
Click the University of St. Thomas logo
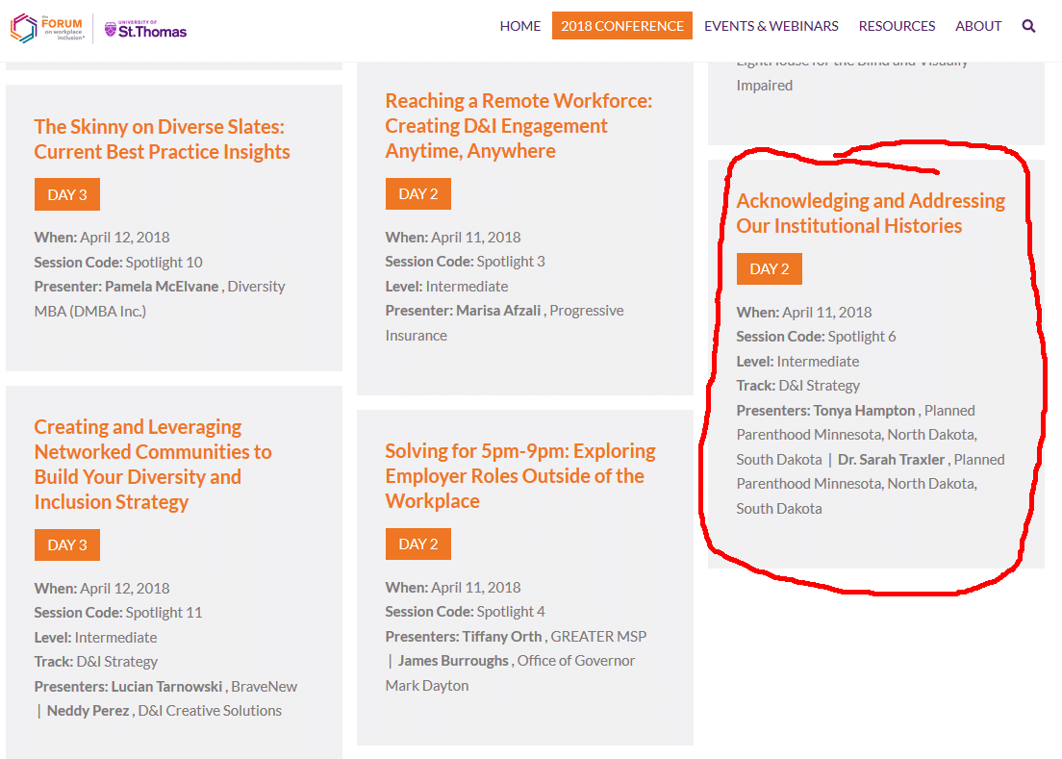(x=145, y=29)
